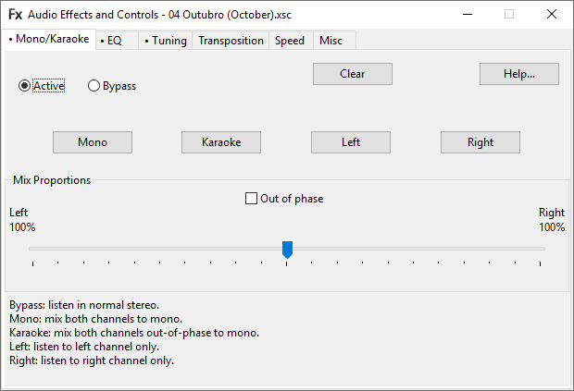Click the Fx application icon in title bar
Screen dimensions: 574x391
(16, 14)
